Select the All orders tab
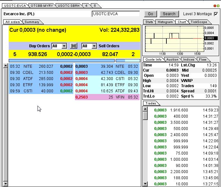The width and height of the screenshot is (221, 187). click(x=13, y=22)
